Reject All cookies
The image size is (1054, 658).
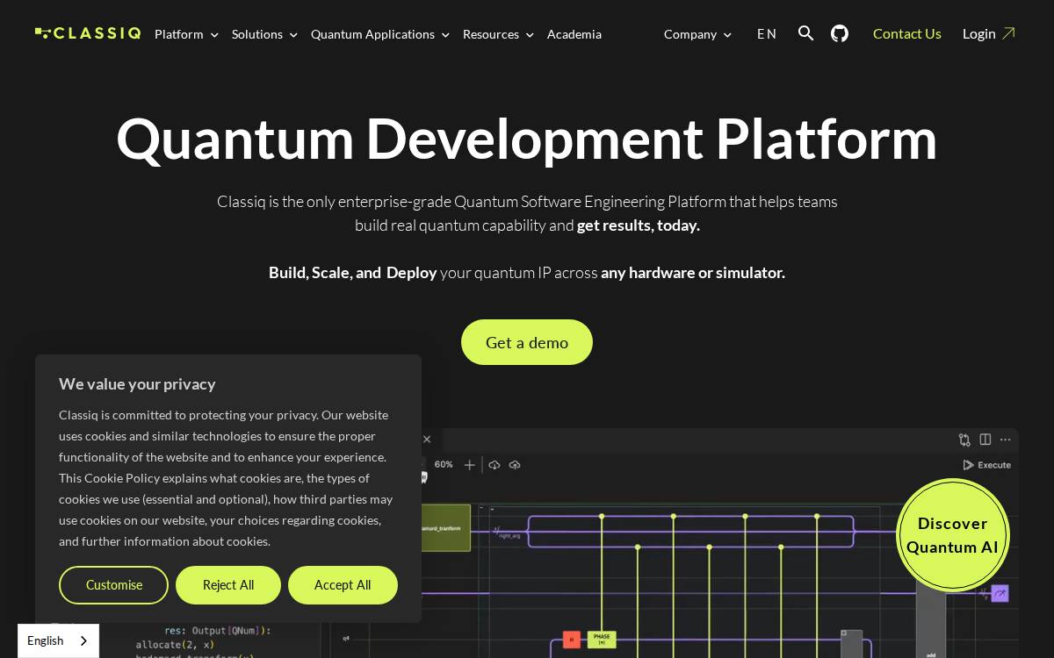point(228,585)
